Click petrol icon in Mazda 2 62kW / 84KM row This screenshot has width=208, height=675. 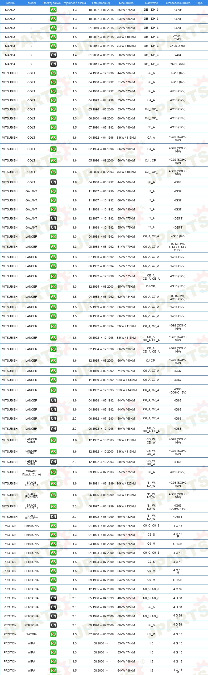coord(53,28)
